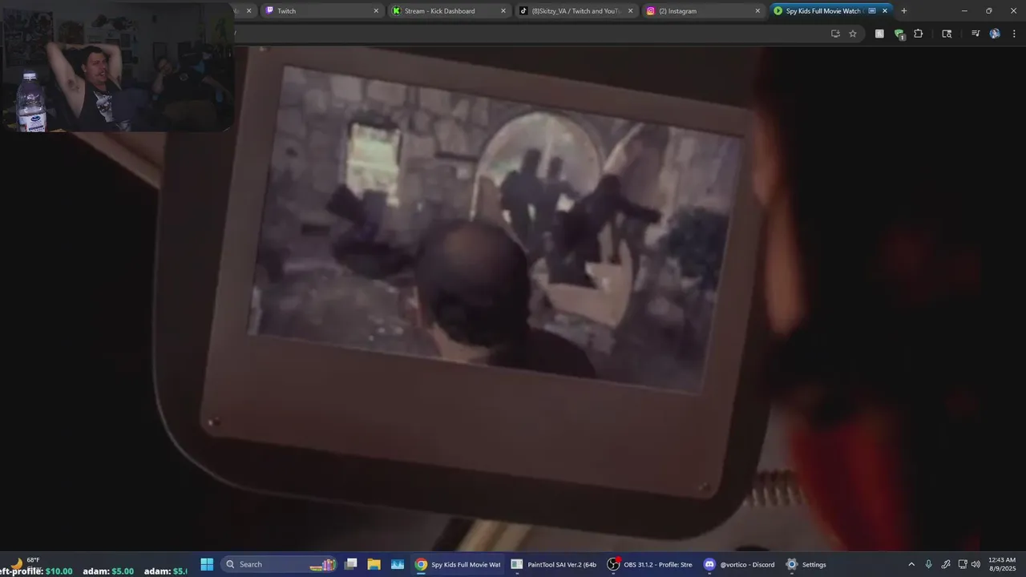Click the microphone icon in system tray
The height and width of the screenshot is (577, 1026).
pos(928,564)
